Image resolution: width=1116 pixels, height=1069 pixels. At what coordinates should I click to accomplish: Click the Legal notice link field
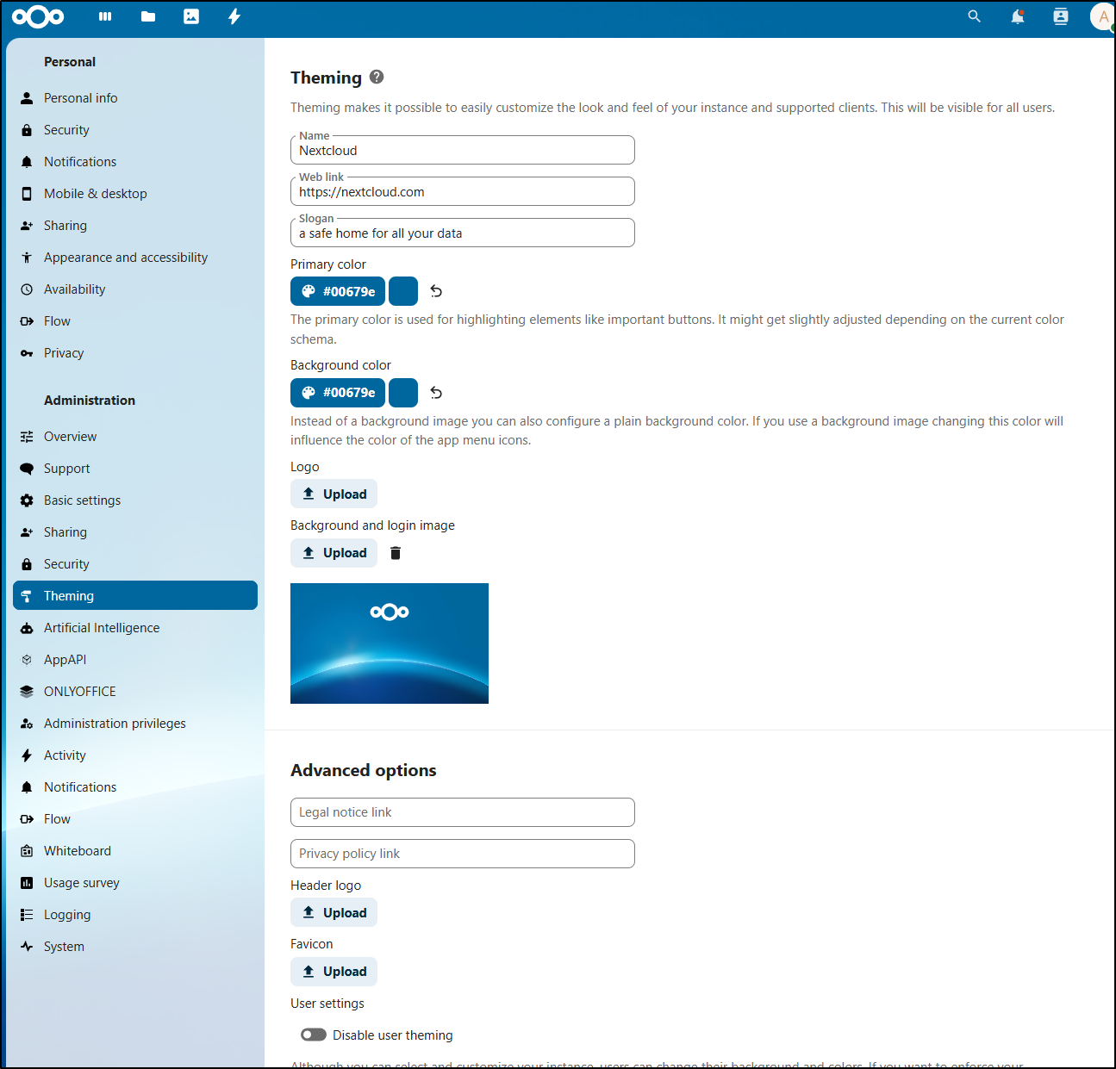click(x=463, y=812)
